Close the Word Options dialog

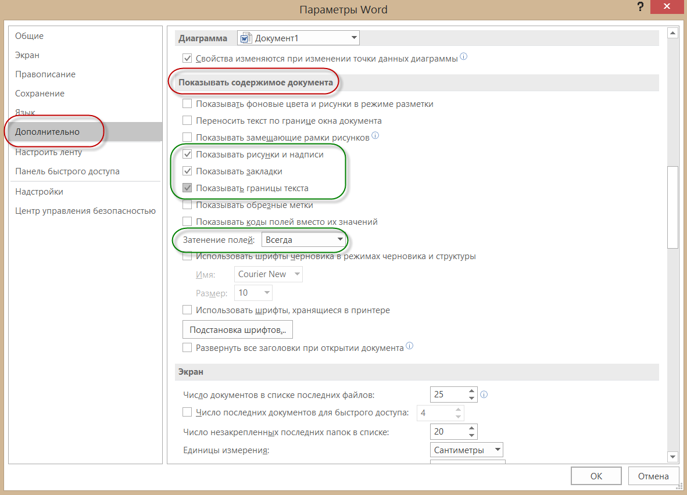click(x=667, y=6)
